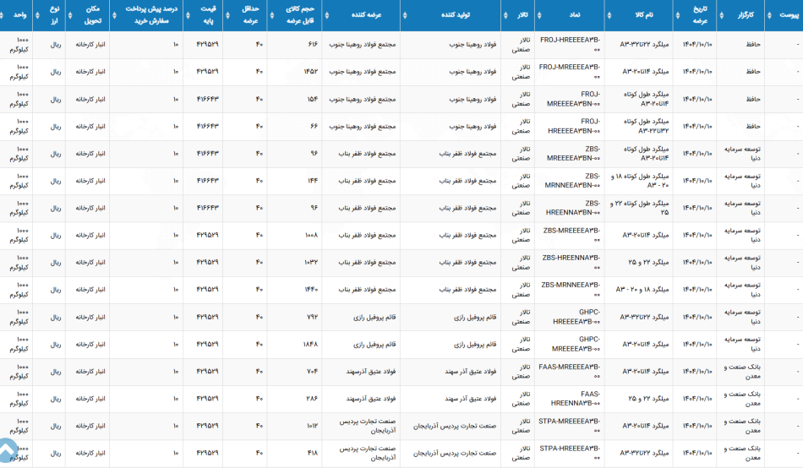Sort by the تاریخ عرضه column arrows
This screenshot has width=803, height=468.
coord(678,15)
